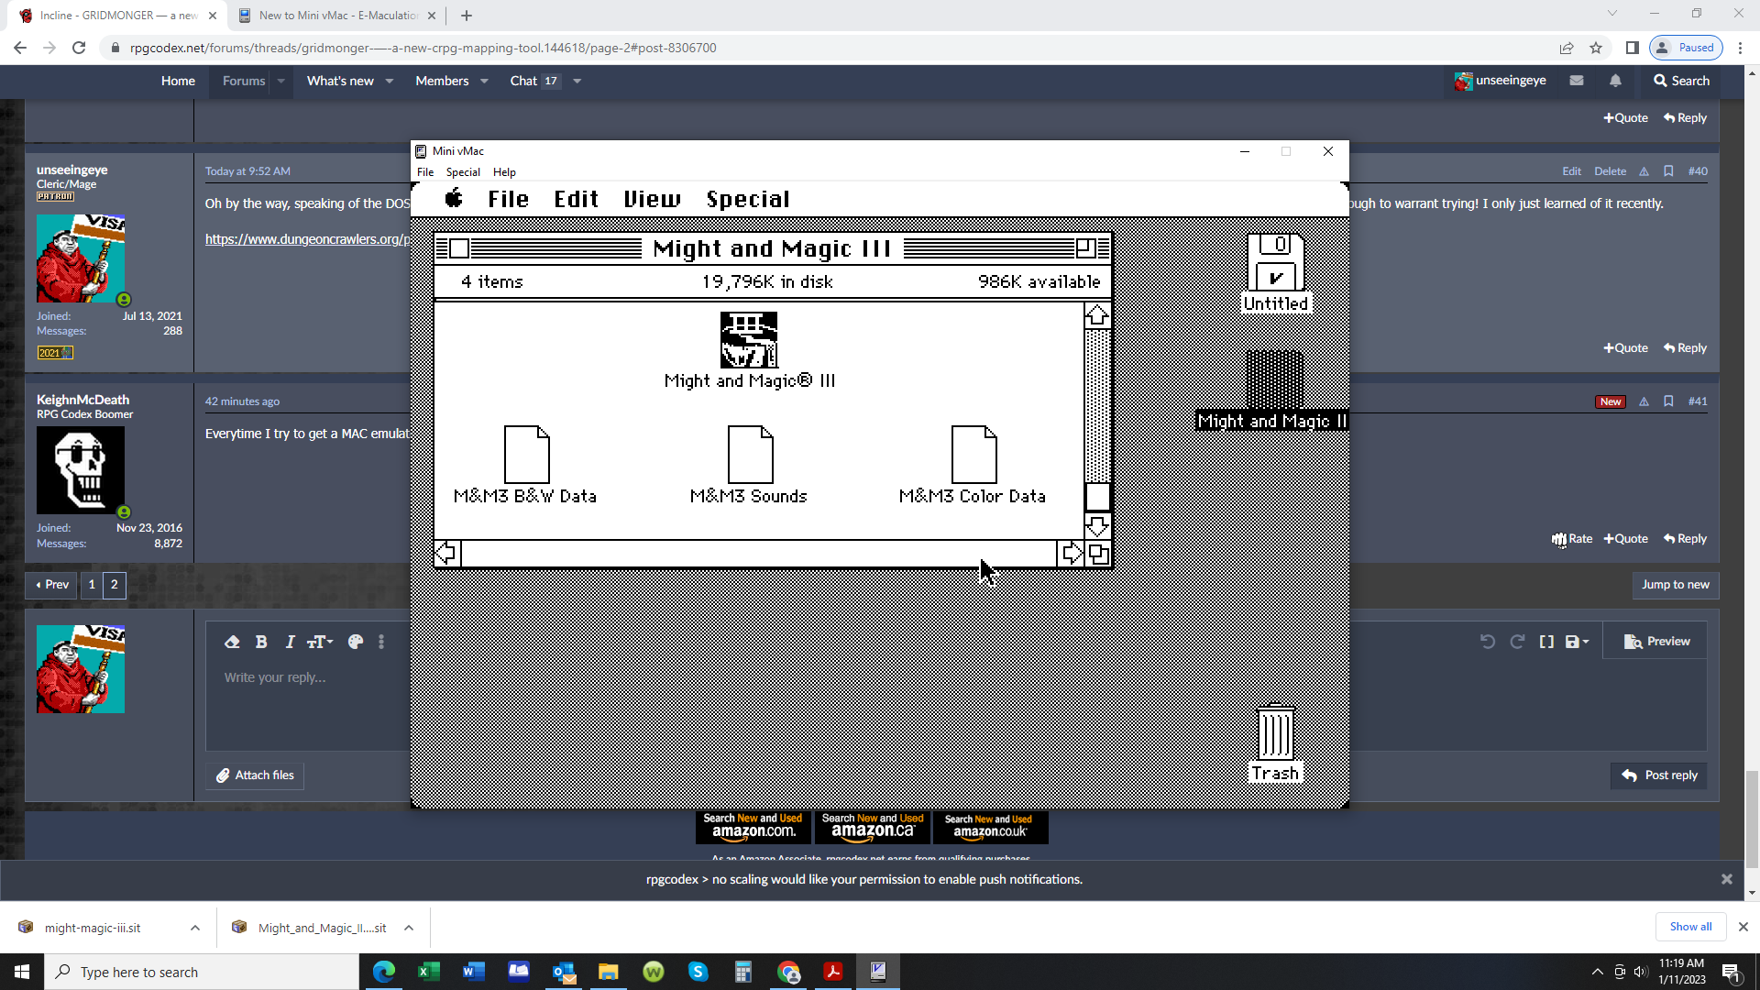Toggle BB code mode brackets icon

coord(1546,642)
